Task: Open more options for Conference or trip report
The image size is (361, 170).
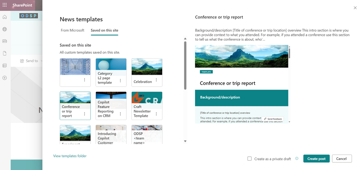Action: point(85,114)
